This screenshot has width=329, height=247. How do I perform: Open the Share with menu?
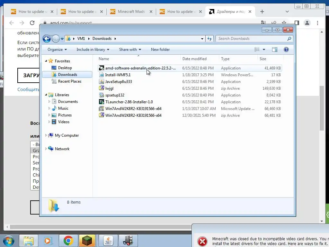pos(130,50)
